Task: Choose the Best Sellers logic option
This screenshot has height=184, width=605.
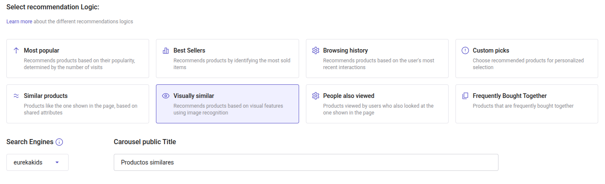Action: click(227, 59)
